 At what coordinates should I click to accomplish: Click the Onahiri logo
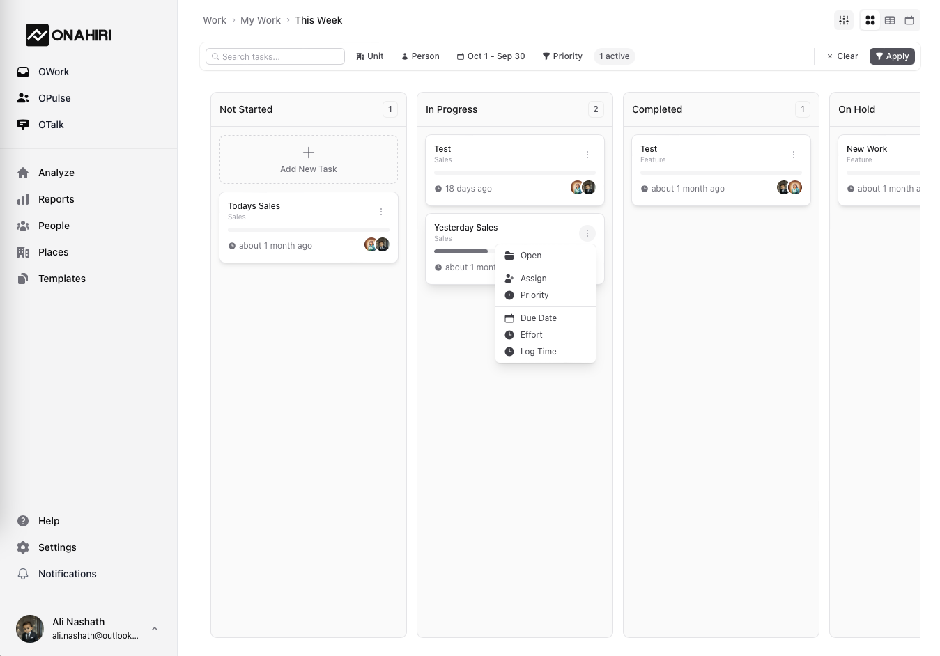coord(68,35)
